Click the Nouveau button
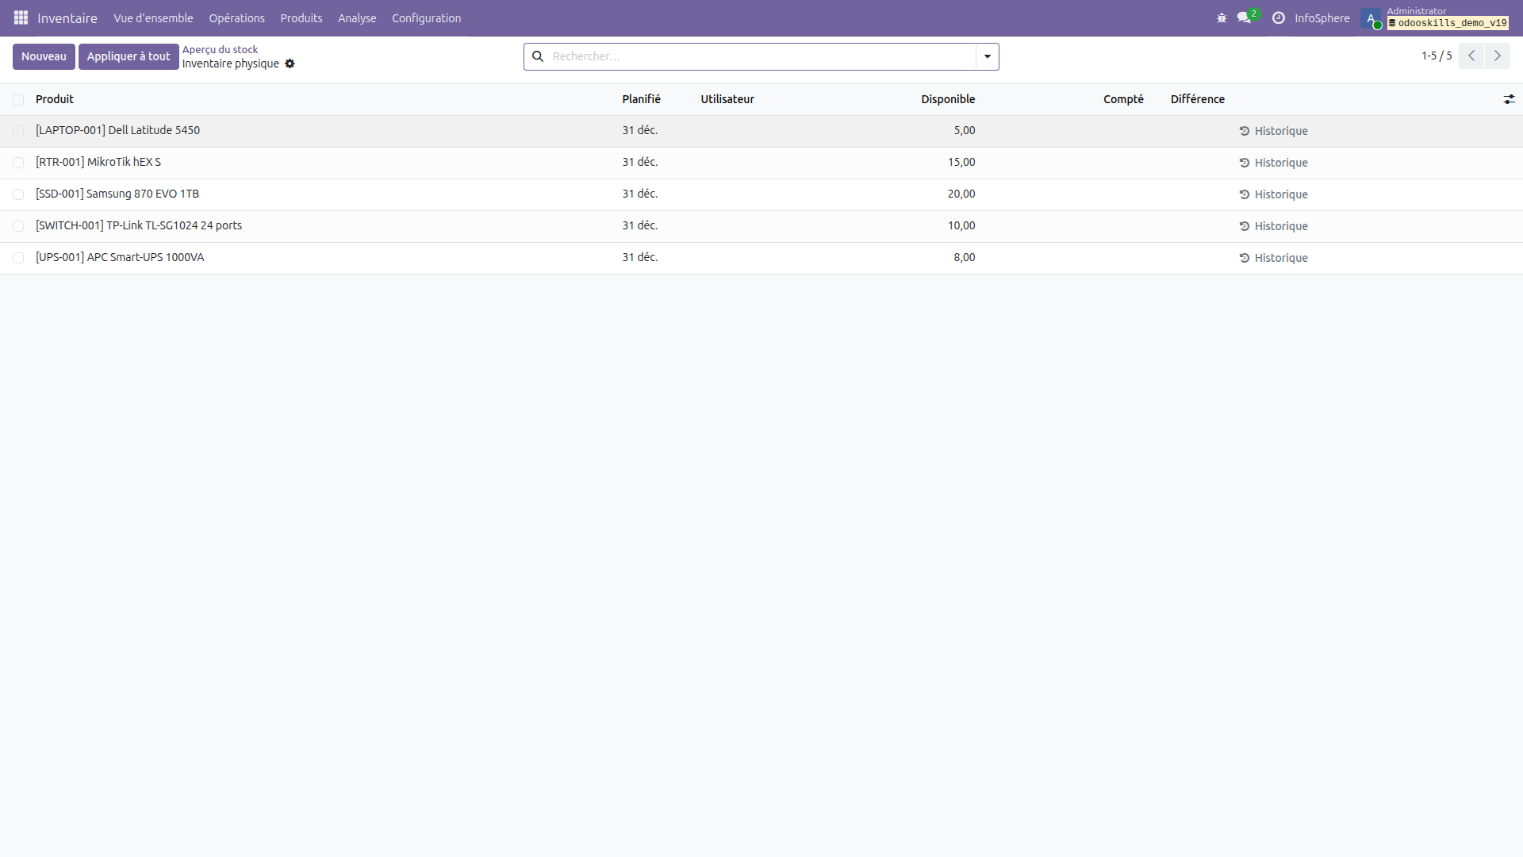This screenshot has height=857, width=1523. pos(44,56)
